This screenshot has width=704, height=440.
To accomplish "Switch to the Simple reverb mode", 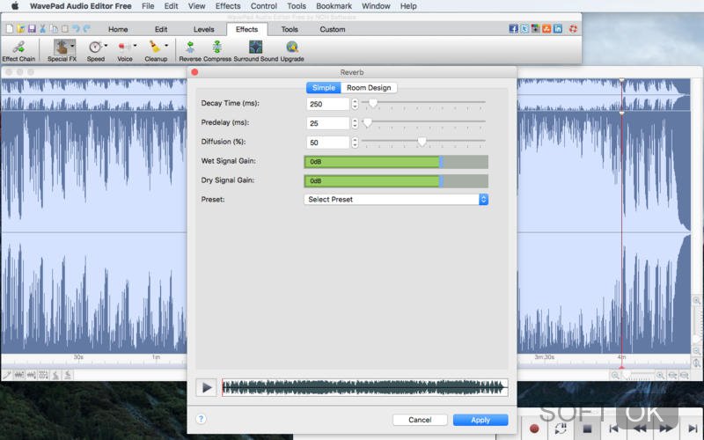I will 323,87.
